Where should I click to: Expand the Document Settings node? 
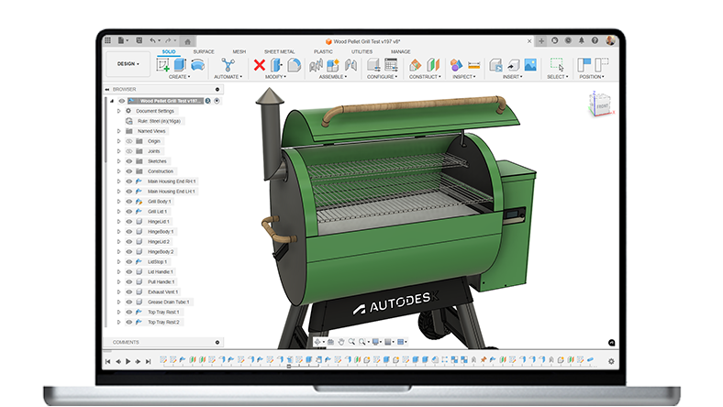coord(118,110)
